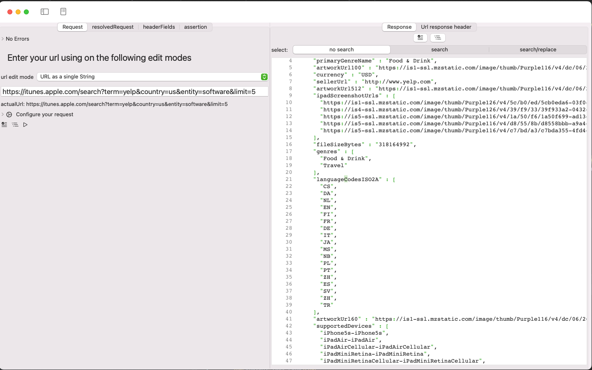Click the Configure your request label
Viewport: 592px width, 370px height.
tap(45, 115)
